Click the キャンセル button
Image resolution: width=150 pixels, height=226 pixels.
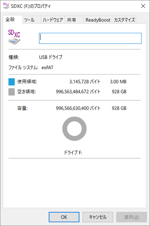click(98, 217)
